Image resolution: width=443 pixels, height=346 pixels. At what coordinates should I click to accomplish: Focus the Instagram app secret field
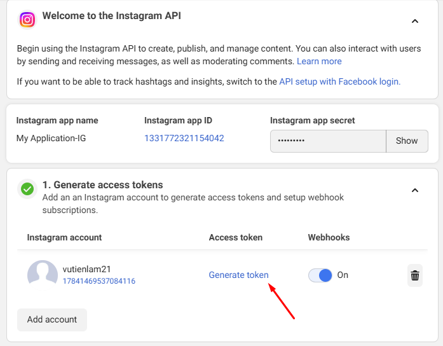tap(328, 141)
